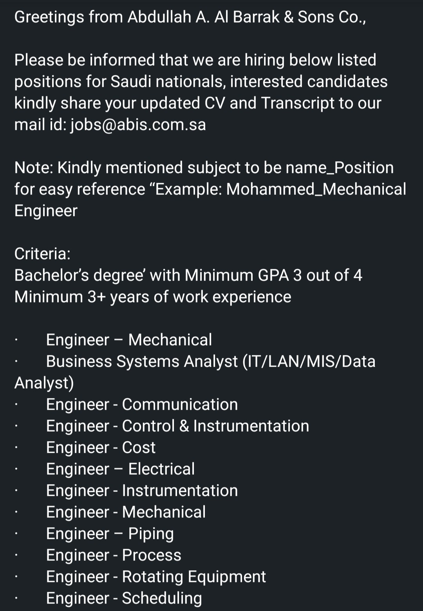This screenshot has height=611, width=423.
Task: Click the Bachelor's degree minimum GPA line
Action: (x=188, y=275)
